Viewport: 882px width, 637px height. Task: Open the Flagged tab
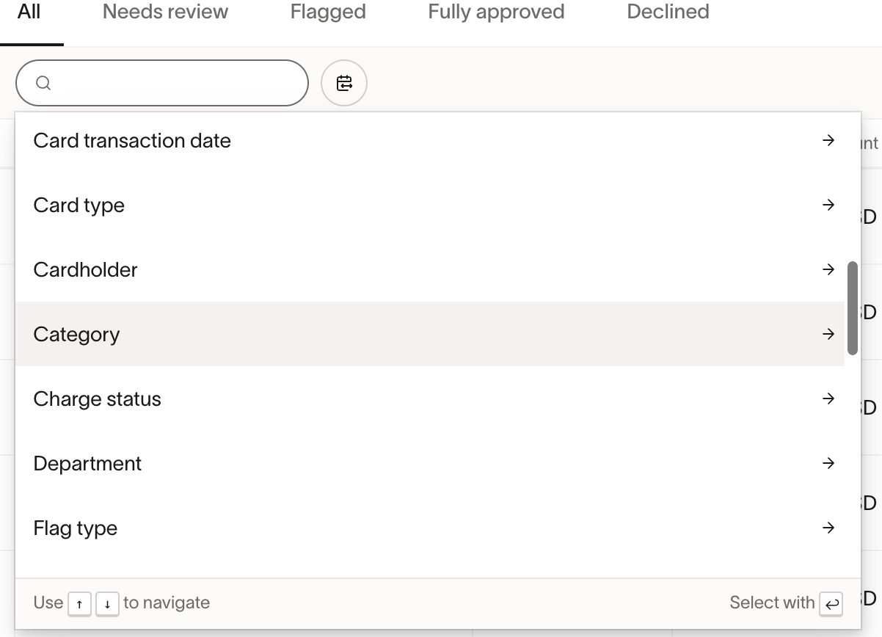[x=328, y=12]
